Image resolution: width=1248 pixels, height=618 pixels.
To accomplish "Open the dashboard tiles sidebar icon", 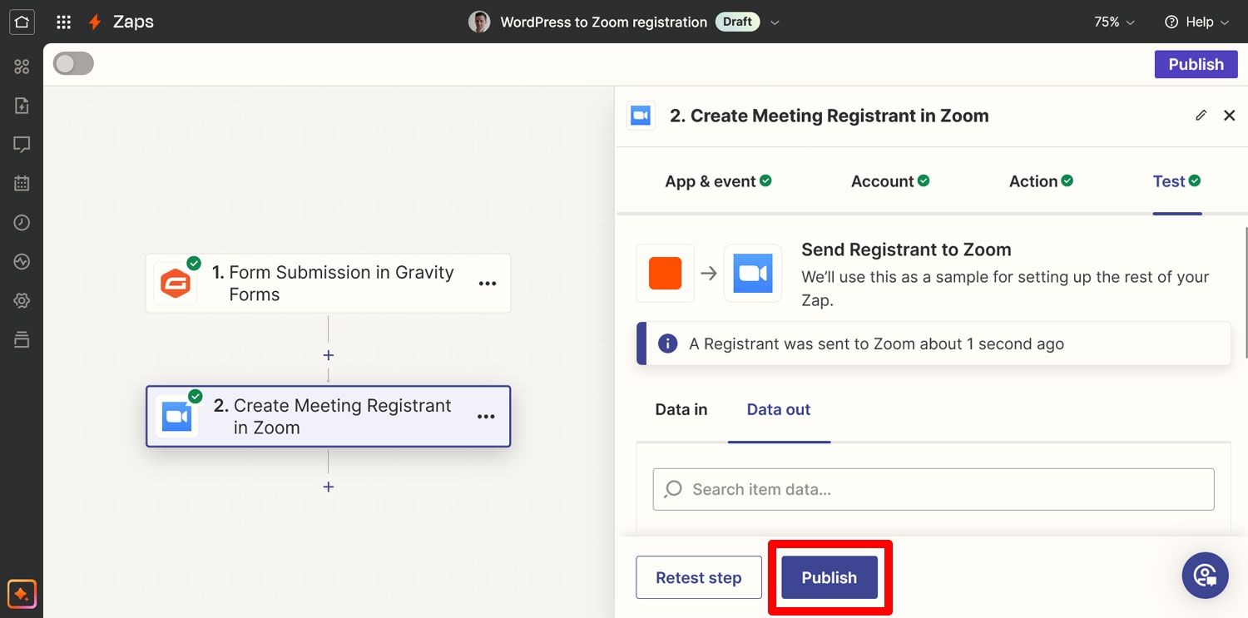I will coord(22,67).
